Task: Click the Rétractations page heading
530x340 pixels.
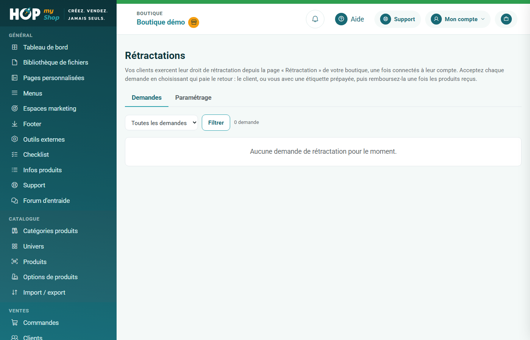Action: point(155,56)
